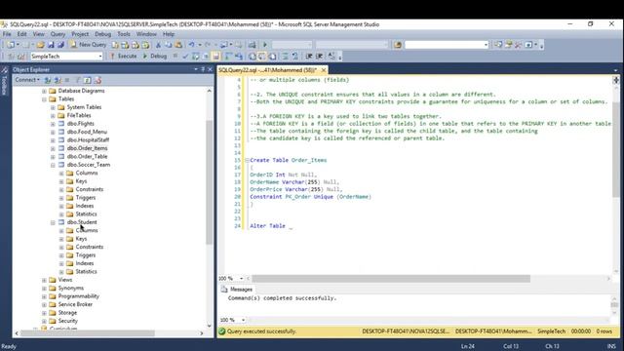624x351 pixels.
Task: Click the Refresh icon in Object Explorer toolbar
Action: point(87,80)
